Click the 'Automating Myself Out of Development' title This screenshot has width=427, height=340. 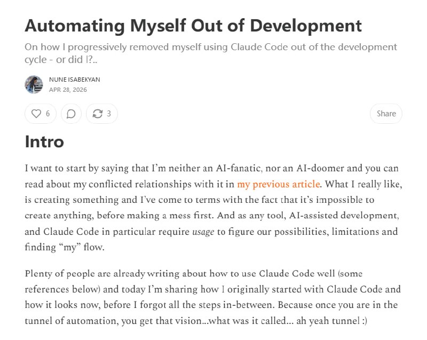tap(193, 26)
